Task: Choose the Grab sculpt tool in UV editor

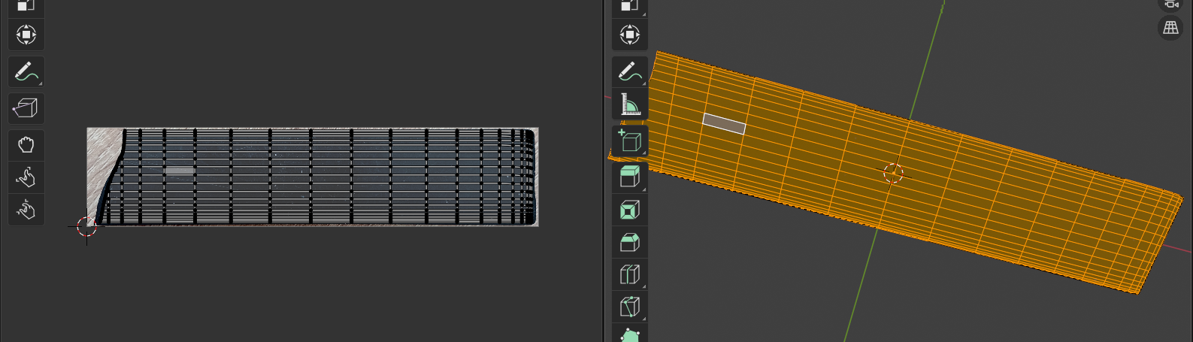Action: point(26,144)
